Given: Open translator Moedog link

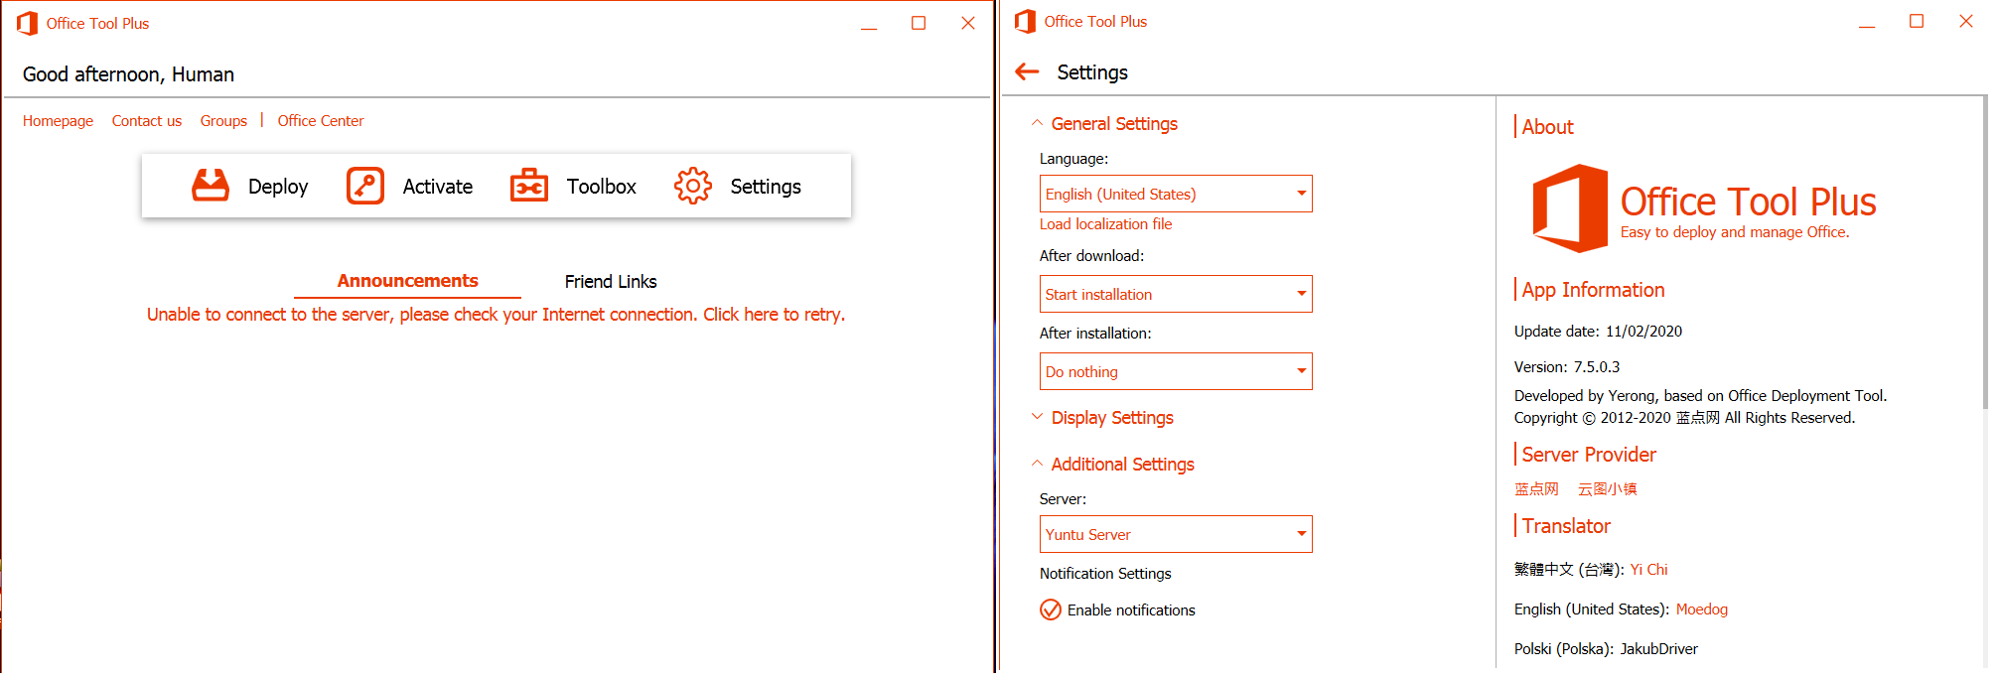Looking at the screenshot, I should pos(1702,609).
